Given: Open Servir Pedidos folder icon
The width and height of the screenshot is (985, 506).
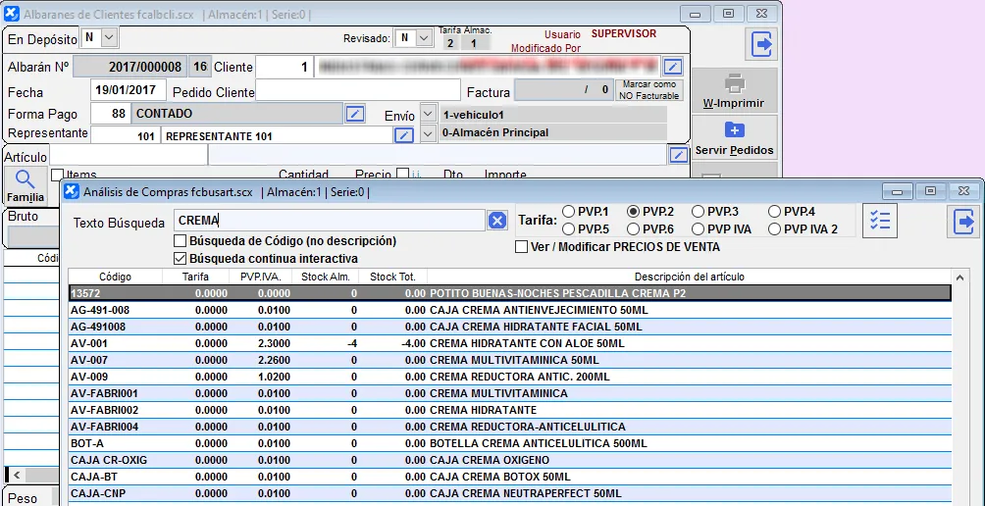Looking at the screenshot, I should coord(734,130).
